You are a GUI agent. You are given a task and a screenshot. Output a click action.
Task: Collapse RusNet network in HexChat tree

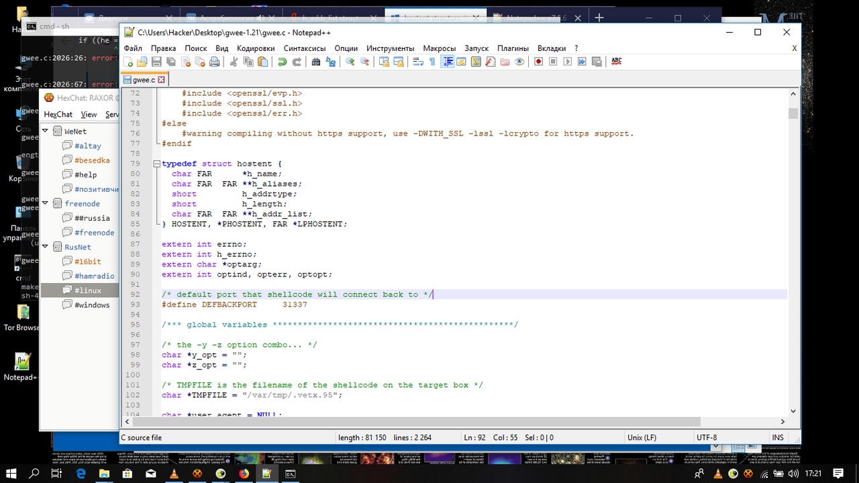click(x=46, y=247)
